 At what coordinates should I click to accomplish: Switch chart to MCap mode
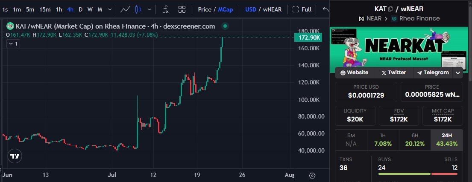[226, 10]
